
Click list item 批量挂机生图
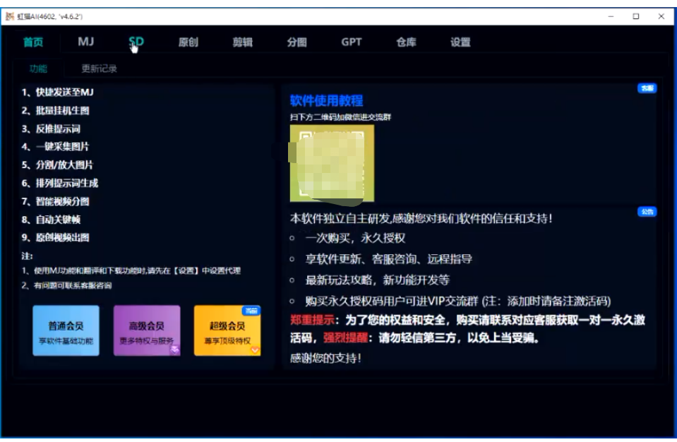click(x=56, y=110)
